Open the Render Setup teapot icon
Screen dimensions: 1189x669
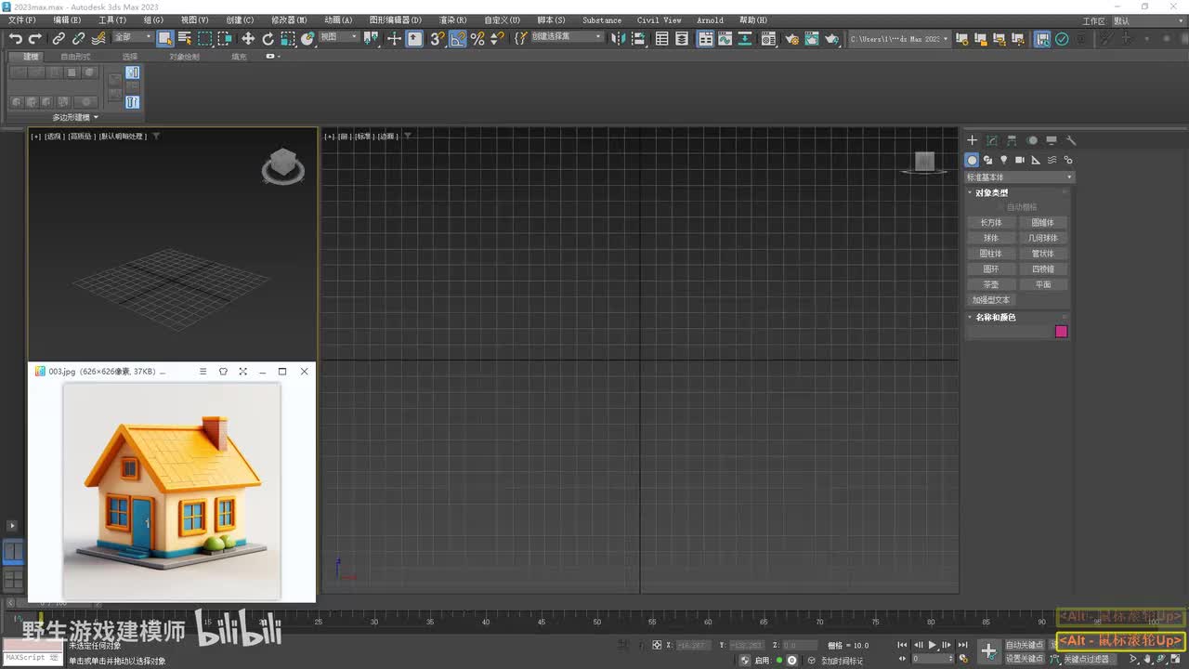click(x=791, y=38)
